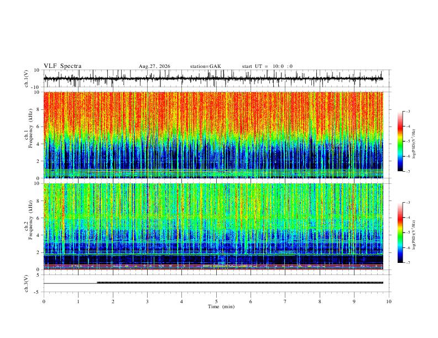
Task: Click the "2" kHz tick on ch.2 frequency axis
Action: click(38, 252)
